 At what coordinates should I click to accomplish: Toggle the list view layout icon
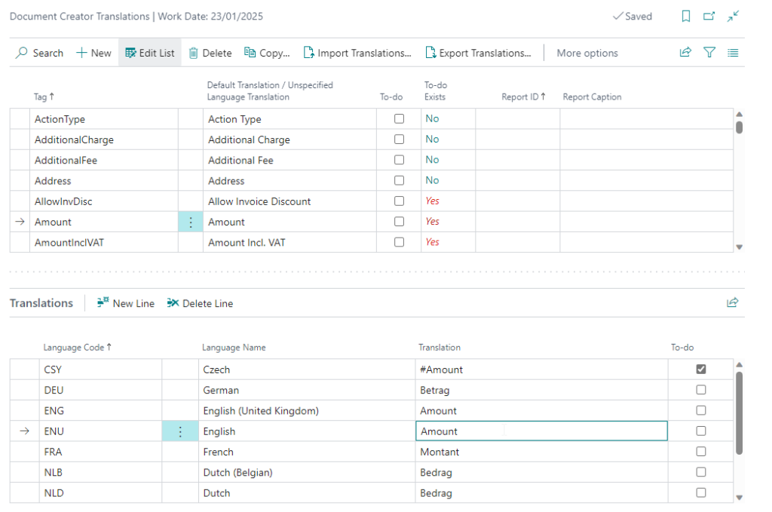click(x=733, y=53)
